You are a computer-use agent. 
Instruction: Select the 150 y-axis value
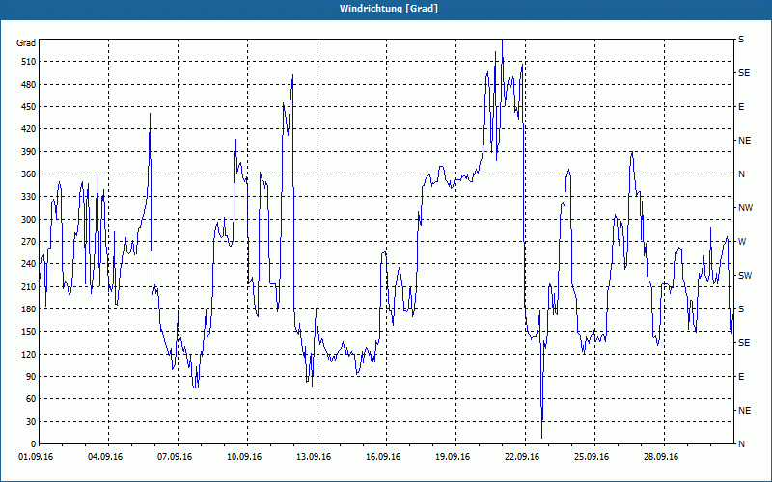pos(28,332)
